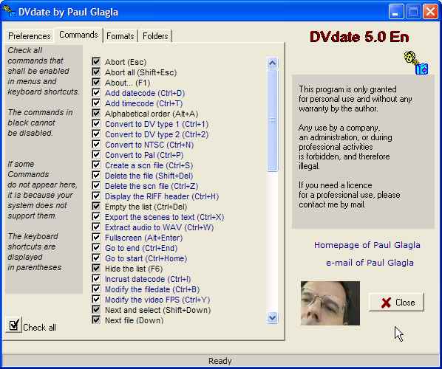This screenshot has width=442, height=369.
Task: Click the Abort all (Shift+Esc) checkbox
Action: [x=96, y=72]
